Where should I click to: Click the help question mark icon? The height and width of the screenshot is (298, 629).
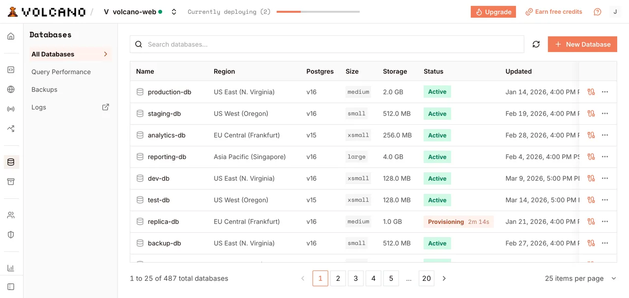[598, 12]
